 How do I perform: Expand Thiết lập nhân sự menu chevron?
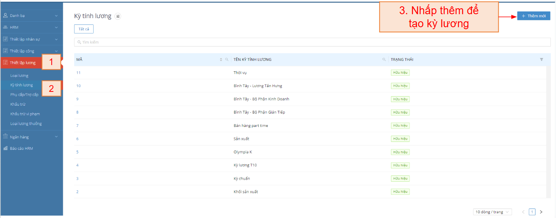[x=56, y=39]
